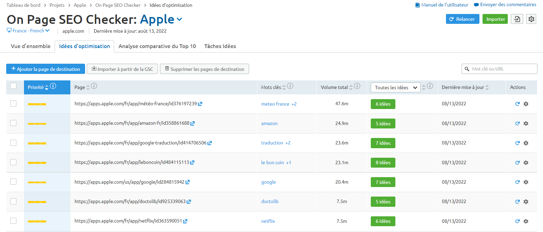
Task: Open us/app/google URL external link icon
Action: [188, 182]
